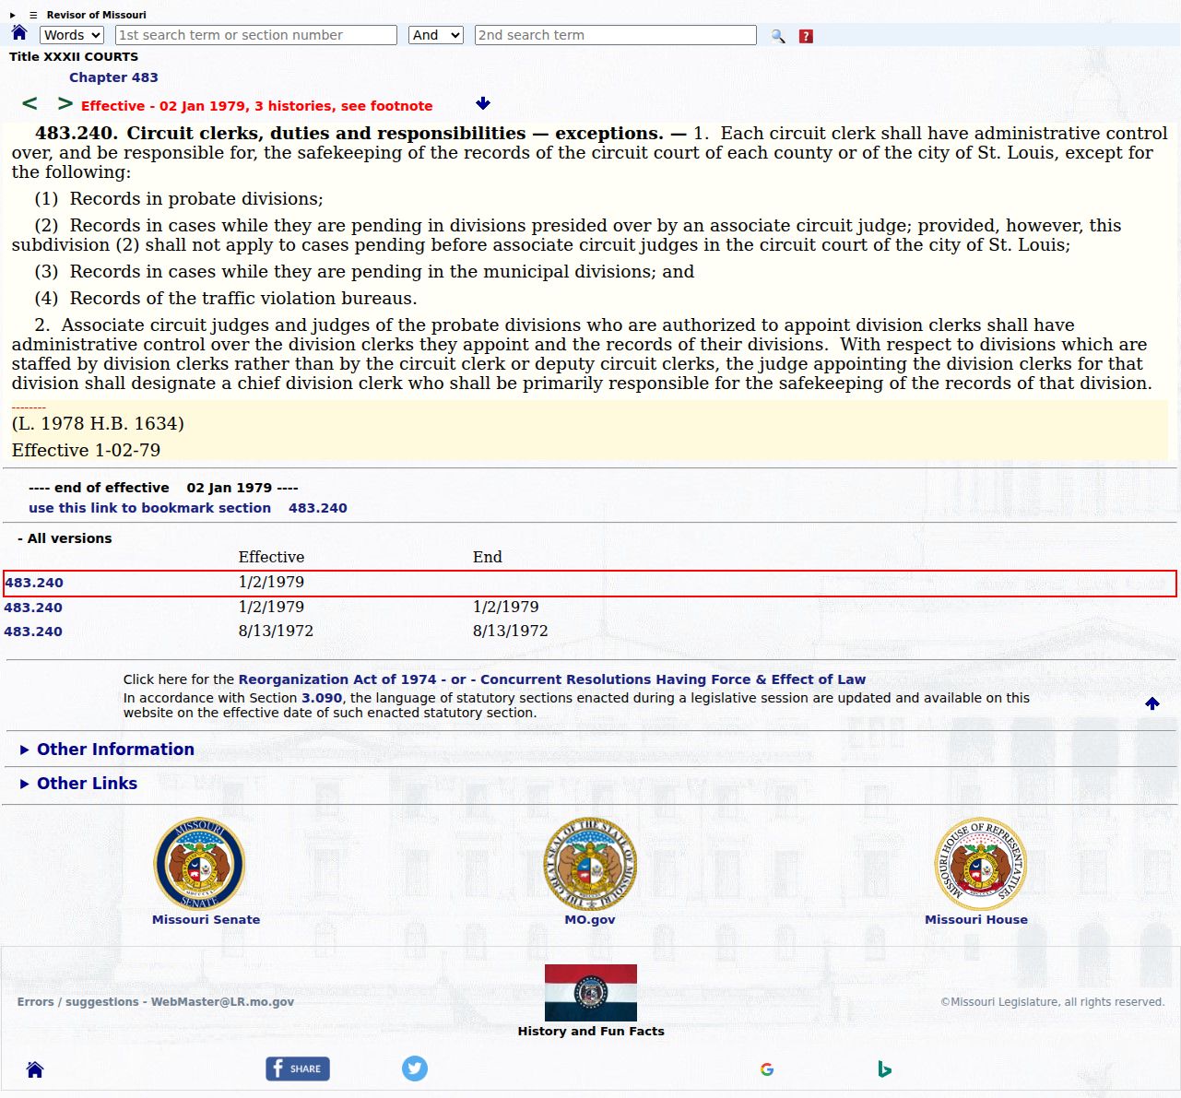Viewport: 1181px width, 1098px height.
Task: Focus the 2nd search term field
Action: [616, 35]
